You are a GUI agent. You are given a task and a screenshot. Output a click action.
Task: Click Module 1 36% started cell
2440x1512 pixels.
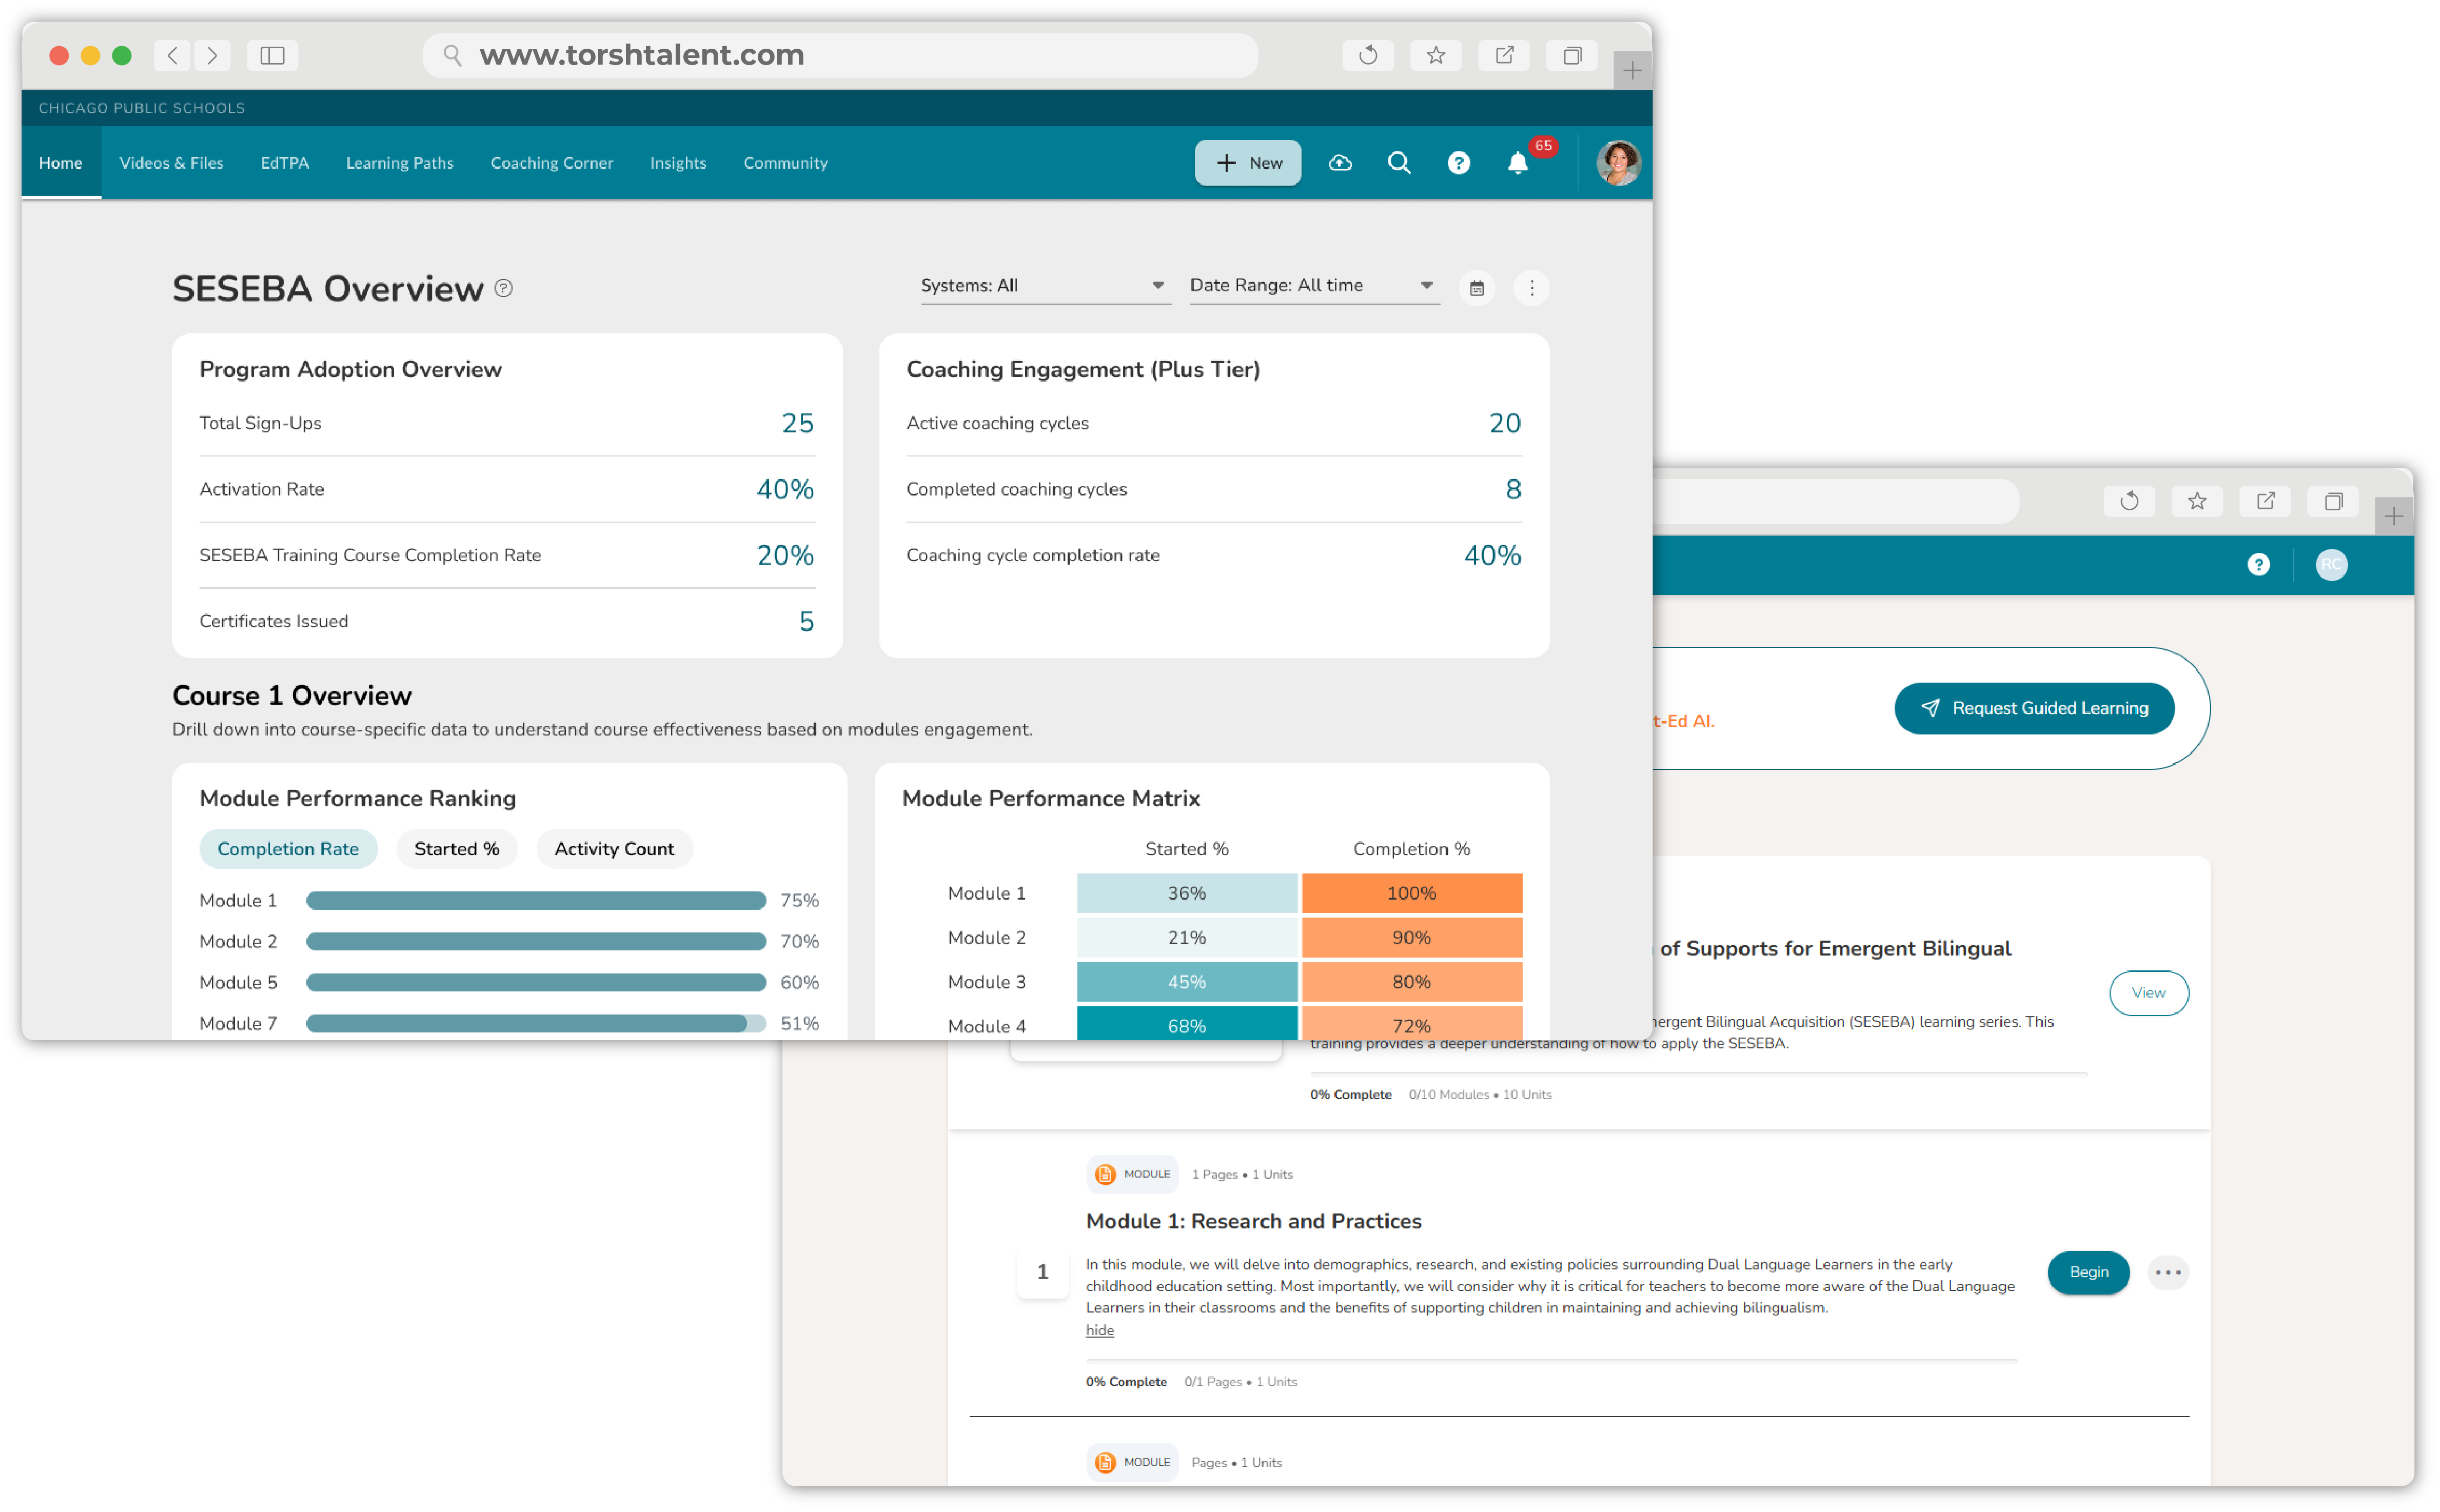(x=1187, y=893)
